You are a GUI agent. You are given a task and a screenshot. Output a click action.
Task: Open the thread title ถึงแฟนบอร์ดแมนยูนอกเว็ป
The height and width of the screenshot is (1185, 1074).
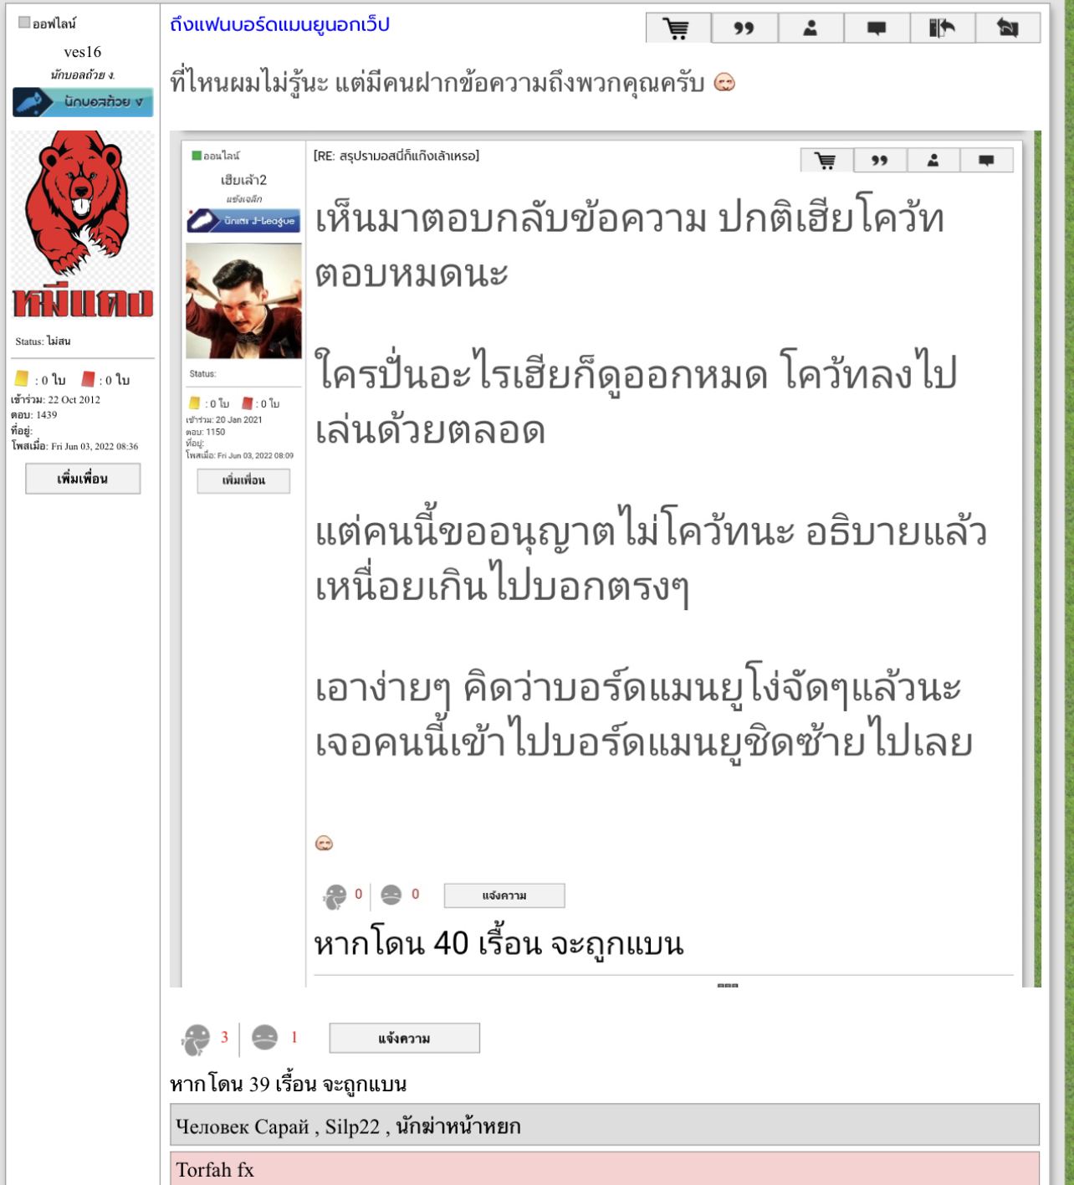click(279, 24)
